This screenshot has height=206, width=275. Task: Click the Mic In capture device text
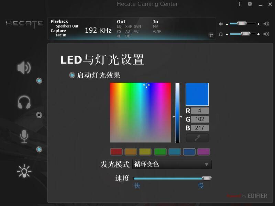[x=61, y=35]
